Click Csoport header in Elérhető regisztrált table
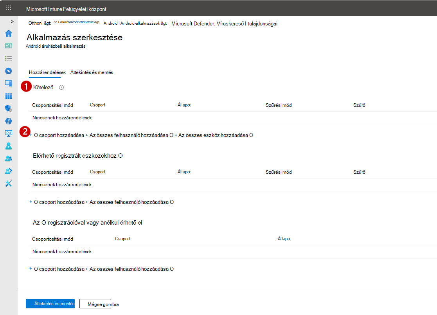The image size is (437, 315). coord(97,172)
